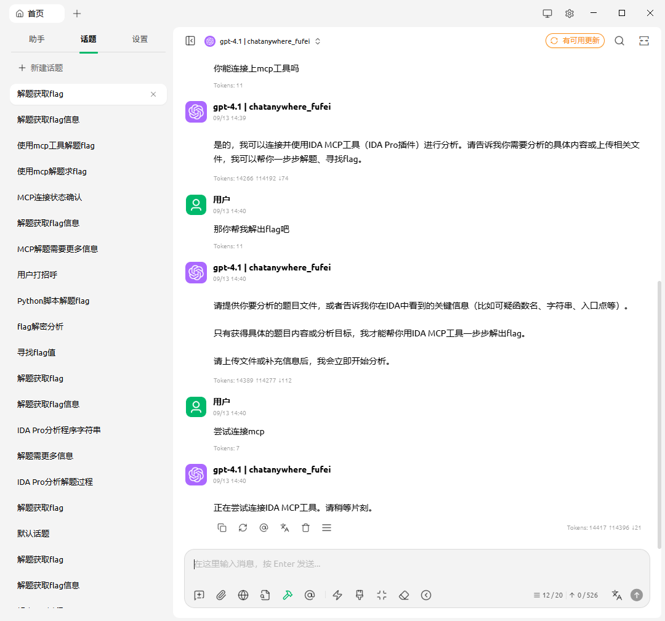This screenshot has height=621, width=665.
Task: Click the reply 正在尝试连接IDA MCP工具。请稍等片刻。
Action: (x=293, y=508)
